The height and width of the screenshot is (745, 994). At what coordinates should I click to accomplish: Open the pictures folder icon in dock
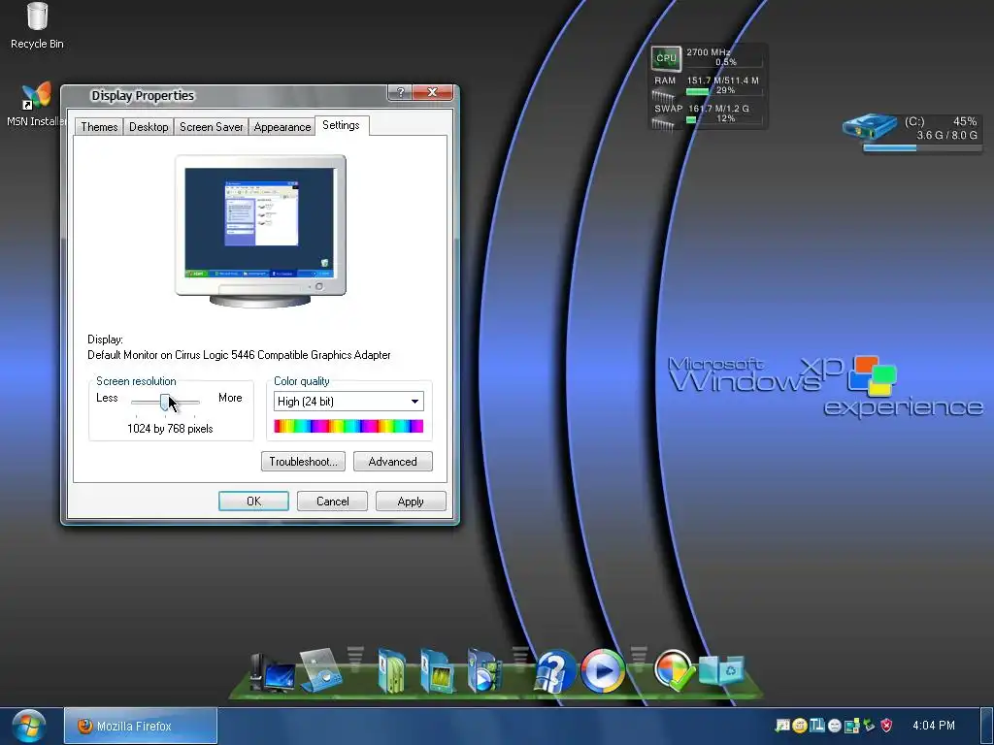coord(438,671)
